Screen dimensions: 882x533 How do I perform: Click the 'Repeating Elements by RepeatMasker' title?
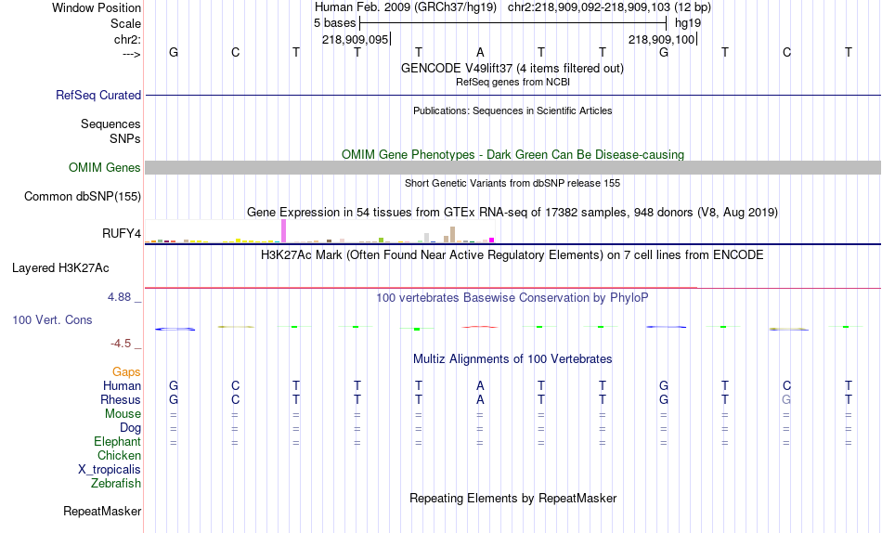point(512,499)
